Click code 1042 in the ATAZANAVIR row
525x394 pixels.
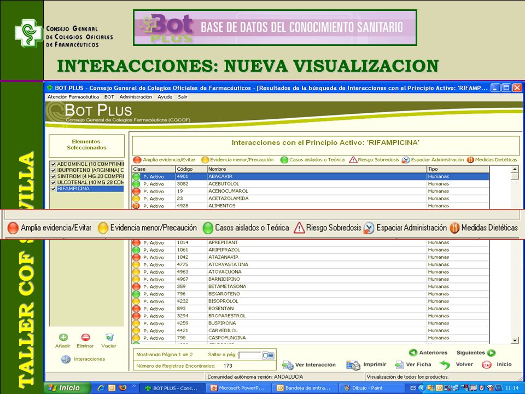tap(183, 257)
